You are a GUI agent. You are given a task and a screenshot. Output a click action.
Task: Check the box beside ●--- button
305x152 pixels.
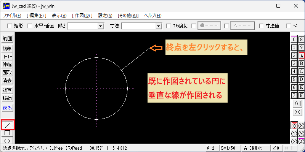pos(194,26)
